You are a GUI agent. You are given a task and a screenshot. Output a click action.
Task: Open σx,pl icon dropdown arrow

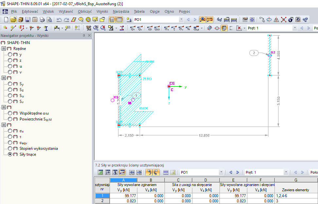pyautogui.click(x=202, y=28)
